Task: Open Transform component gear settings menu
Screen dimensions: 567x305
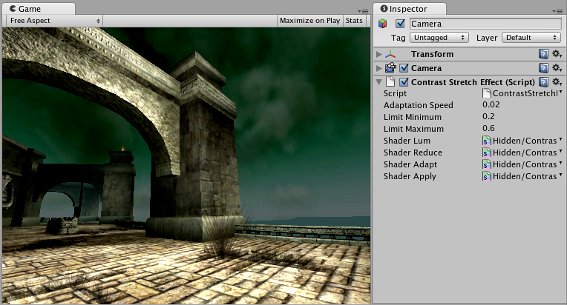Action: [x=557, y=54]
